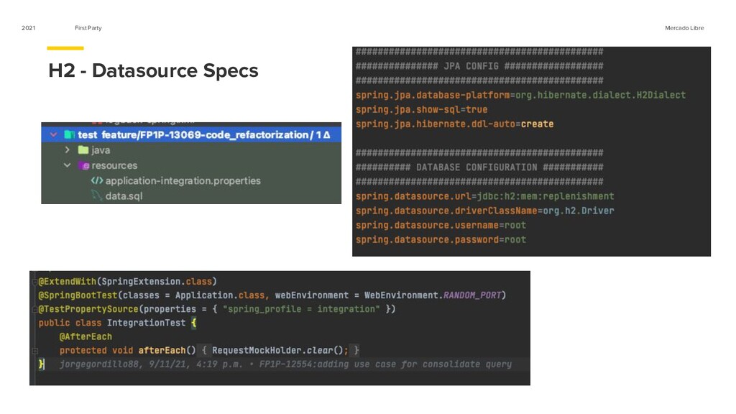Select the resources folder row
This screenshot has height=414, width=736.
point(191,165)
